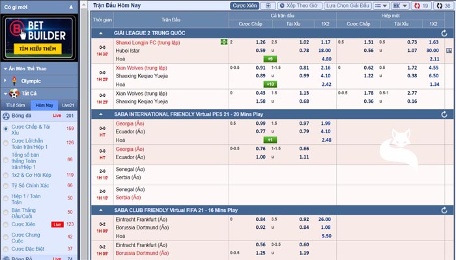Select 1x2 & Cơ Hội Kép radio option
The height and width of the screenshot is (260, 456).
pyautogui.click(x=5, y=175)
